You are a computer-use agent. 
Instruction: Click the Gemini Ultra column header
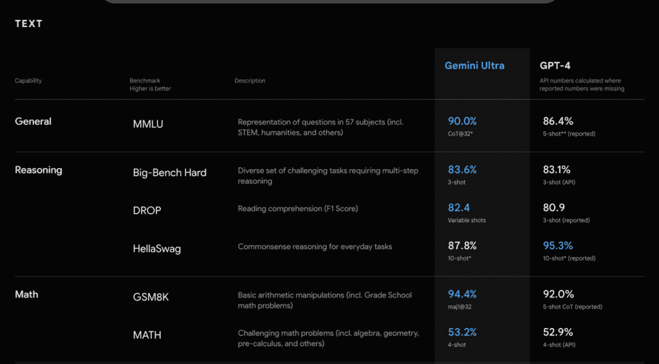[x=474, y=66]
